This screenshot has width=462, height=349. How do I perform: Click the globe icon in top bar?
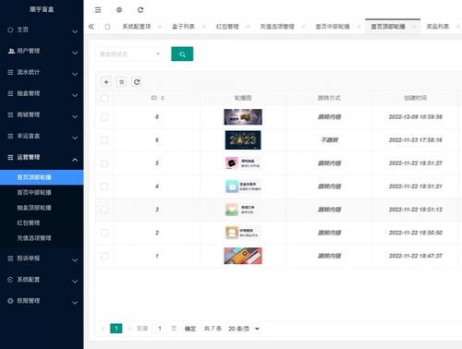click(x=119, y=10)
